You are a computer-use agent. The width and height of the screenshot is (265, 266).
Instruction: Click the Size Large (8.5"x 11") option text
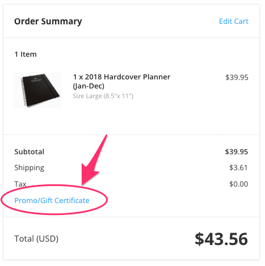103,96
